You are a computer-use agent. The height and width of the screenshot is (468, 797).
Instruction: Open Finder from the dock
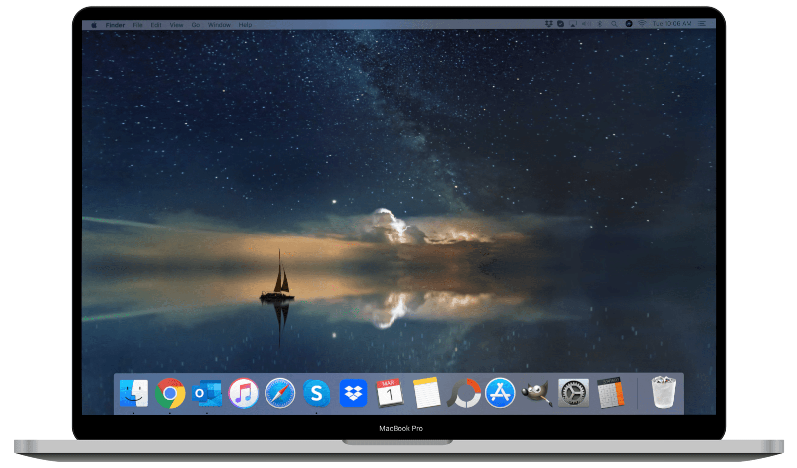134,393
